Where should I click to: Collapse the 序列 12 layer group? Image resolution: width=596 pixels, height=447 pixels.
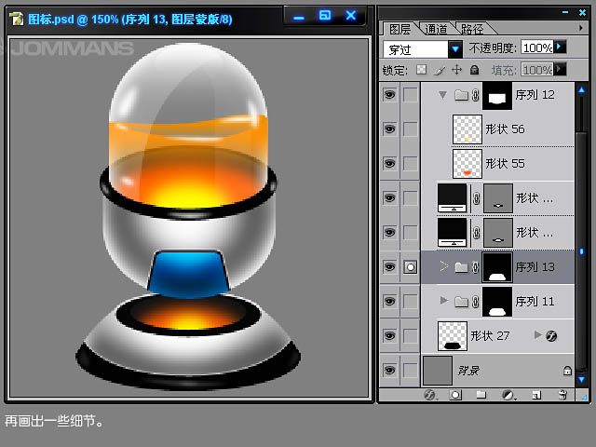(442, 95)
